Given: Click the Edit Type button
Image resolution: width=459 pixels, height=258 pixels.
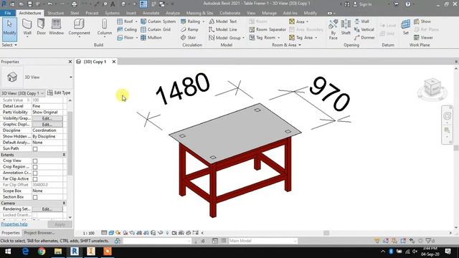Looking at the screenshot, I should tap(59, 92).
